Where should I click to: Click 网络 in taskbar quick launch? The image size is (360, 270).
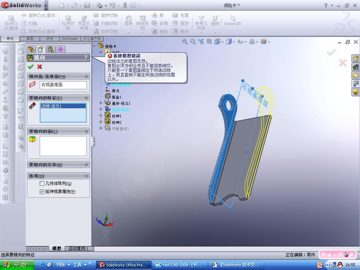pyautogui.click(x=60, y=265)
